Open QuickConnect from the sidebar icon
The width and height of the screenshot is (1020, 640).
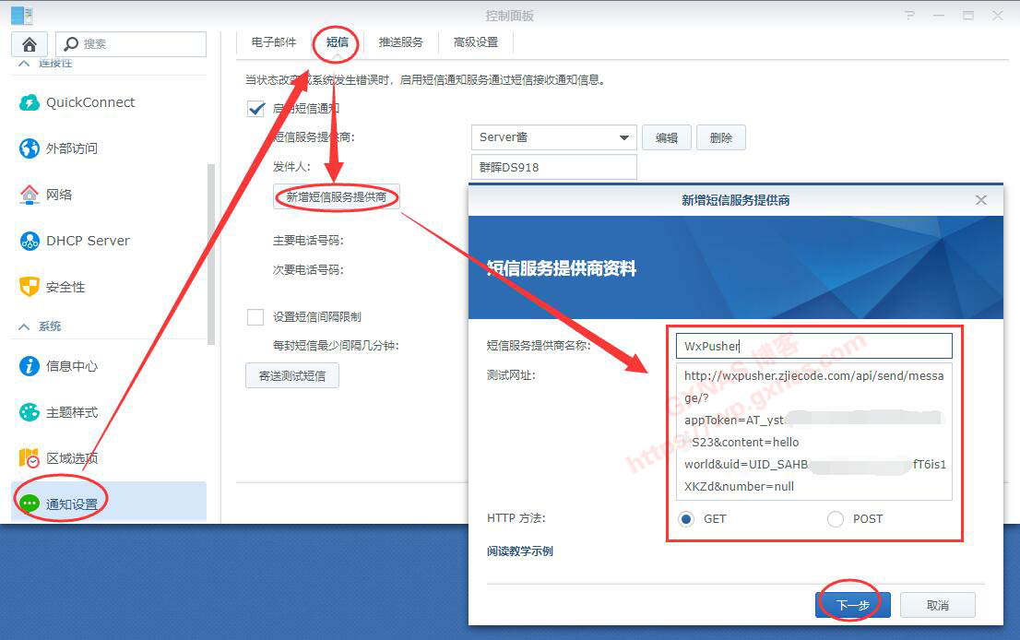click(x=30, y=102)
